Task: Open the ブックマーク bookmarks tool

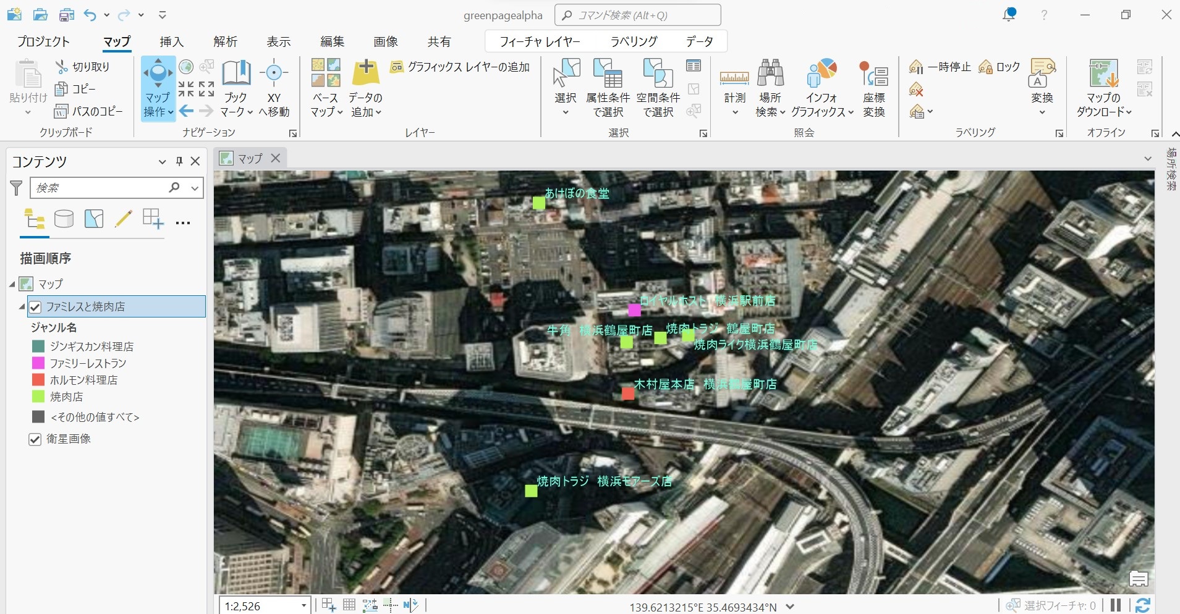Action: (x=236, y=88)
